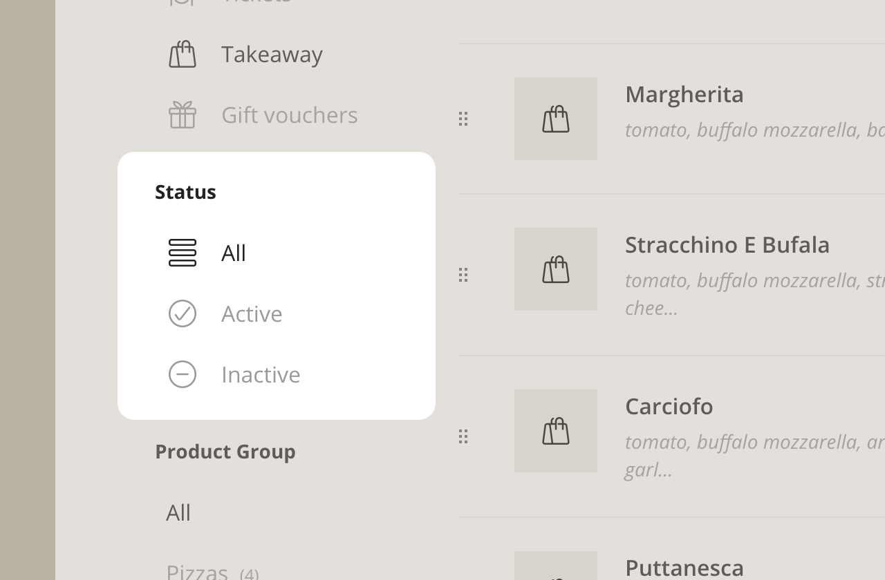The height and width of the screenshot is (580, 885).
Task: Click the minus circle icon for Inactive
Action: click(183, 374)
